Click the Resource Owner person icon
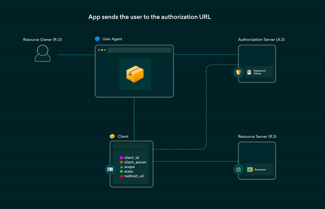This screenshot has height=209, width=325. pyautogui.click(x=43, y=53)
